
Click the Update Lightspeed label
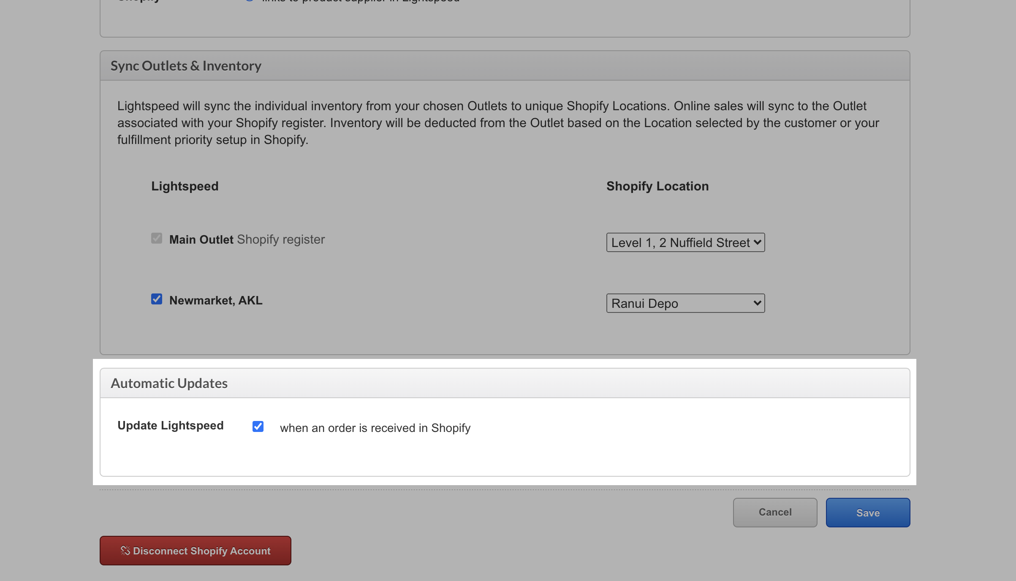tap(171, 426)
